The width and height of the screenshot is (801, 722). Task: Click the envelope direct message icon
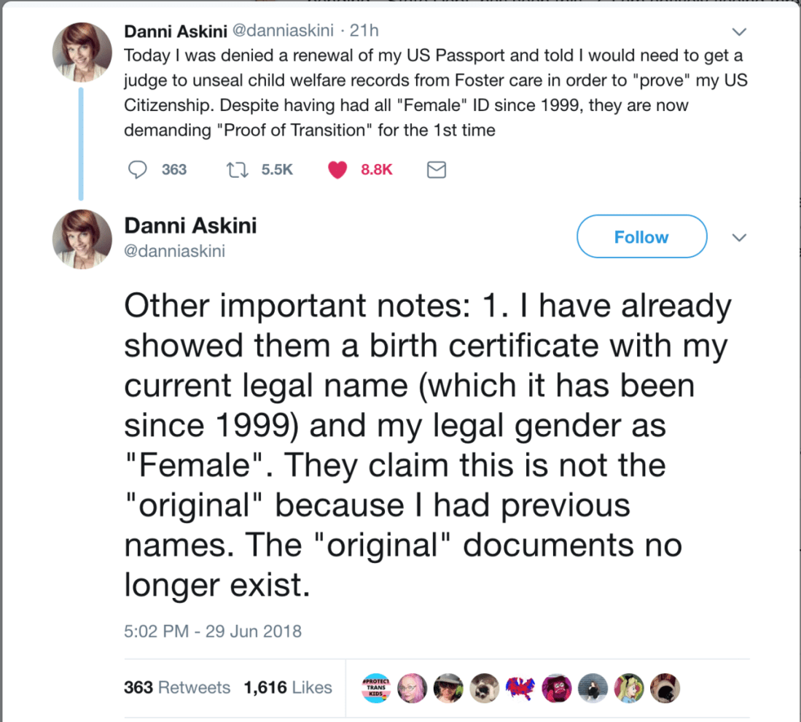pos(435,169)
